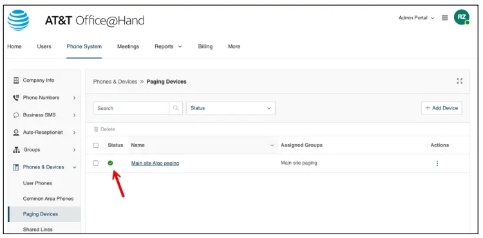Check the Main site Algo paging row
The height and width of the screenshot is (238, 483).
[x=96, y=163]
